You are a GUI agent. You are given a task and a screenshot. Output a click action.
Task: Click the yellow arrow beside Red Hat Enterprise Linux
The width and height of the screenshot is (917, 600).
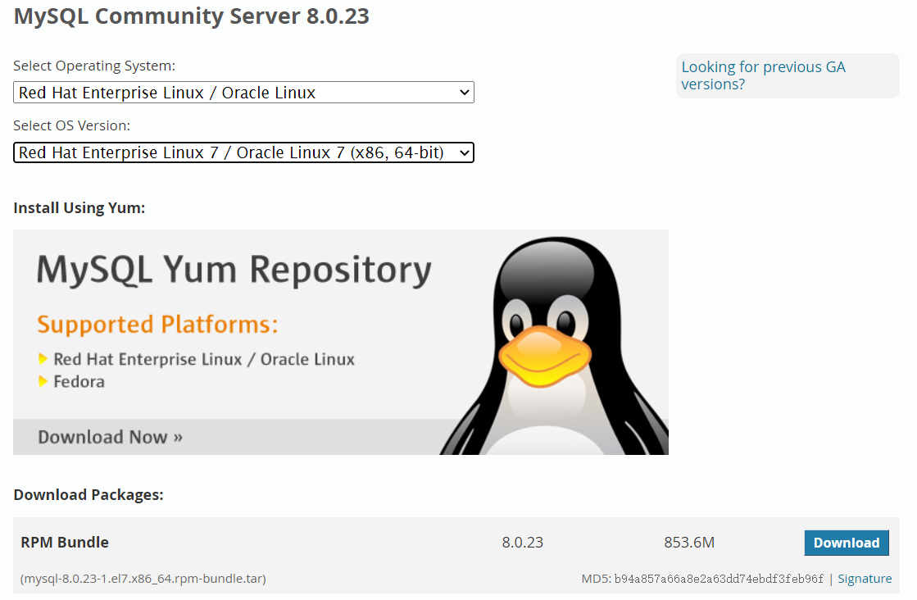click(42, 358)
